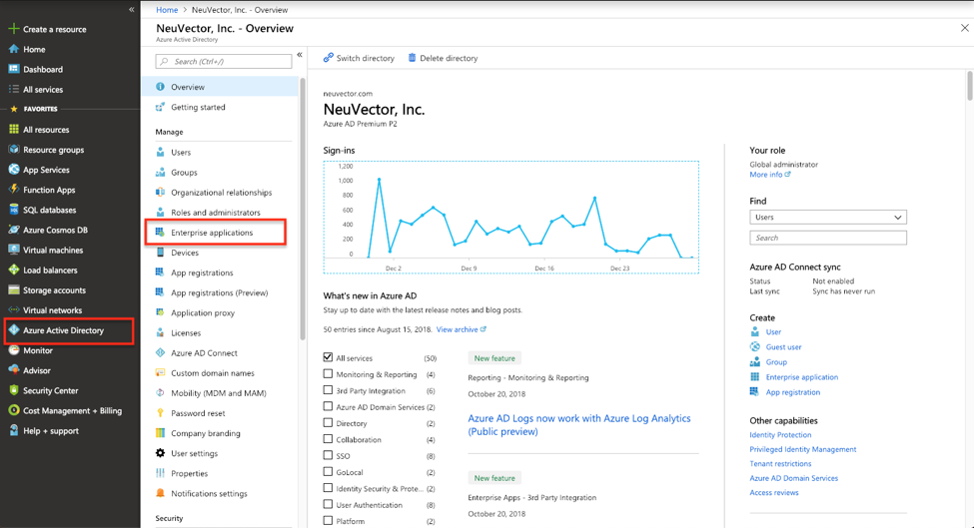Open the Dashboard icon in left navigation
The height and width of the screenshot is (528, 974).
pyautogui.click(x=14, y=69)
